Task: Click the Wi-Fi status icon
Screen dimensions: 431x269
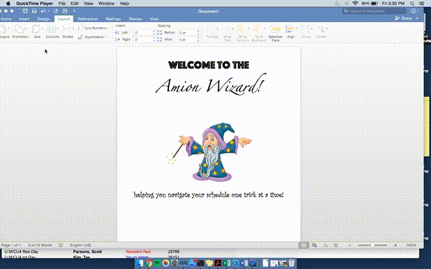Action: click(355, 3)
